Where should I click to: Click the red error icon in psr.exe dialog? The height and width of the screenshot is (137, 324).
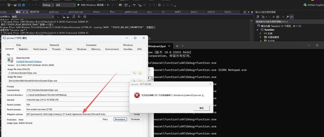coord(137,95)
